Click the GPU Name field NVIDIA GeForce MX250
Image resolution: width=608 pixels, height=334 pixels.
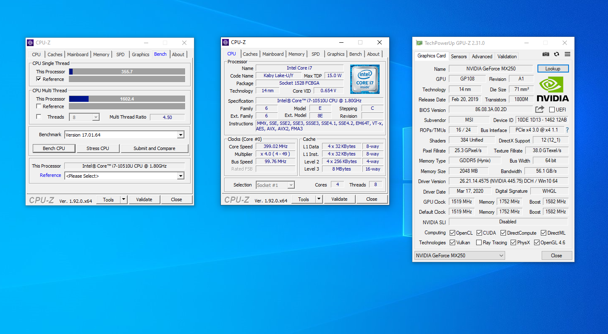click(491, 69)
